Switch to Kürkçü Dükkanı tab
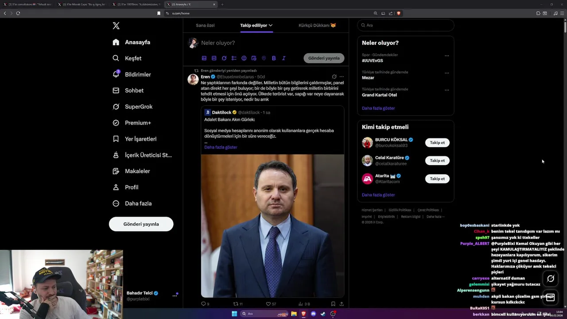Viewport: 567px width, 319px height. click(317, 25)
